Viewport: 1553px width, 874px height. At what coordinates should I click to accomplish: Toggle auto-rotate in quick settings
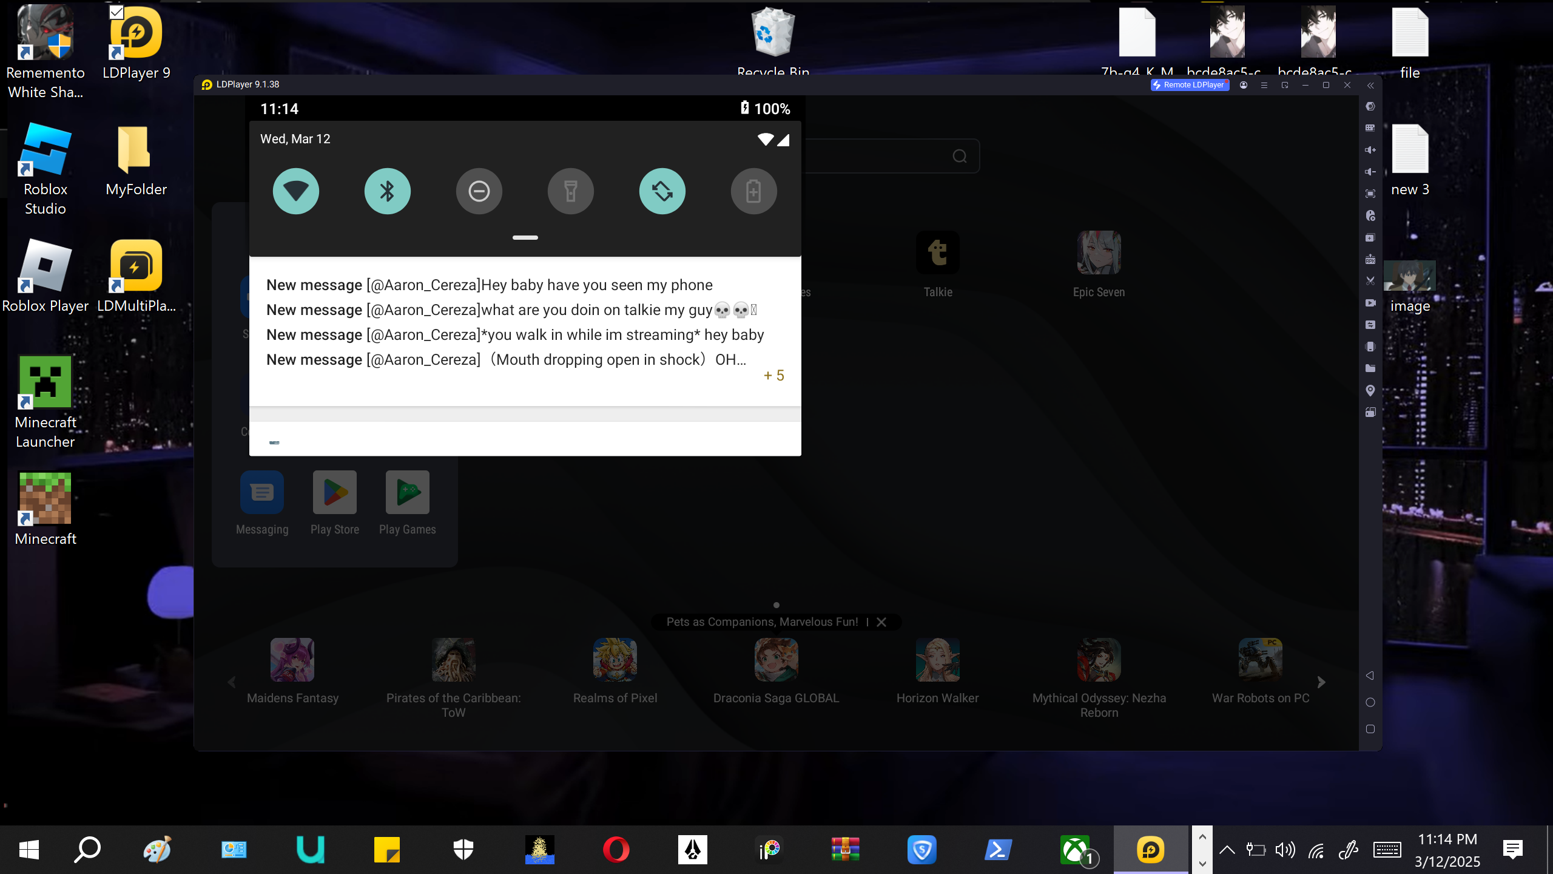pos(662,191)
